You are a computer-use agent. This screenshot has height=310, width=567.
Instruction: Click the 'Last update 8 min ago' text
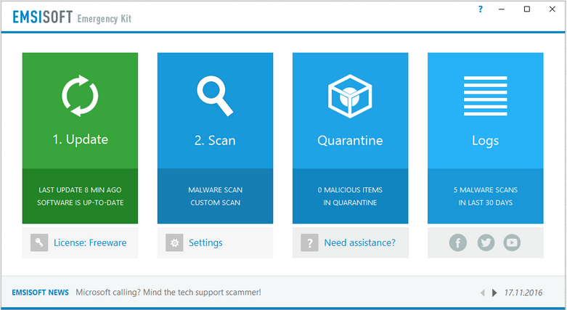[x=80, y=190]
